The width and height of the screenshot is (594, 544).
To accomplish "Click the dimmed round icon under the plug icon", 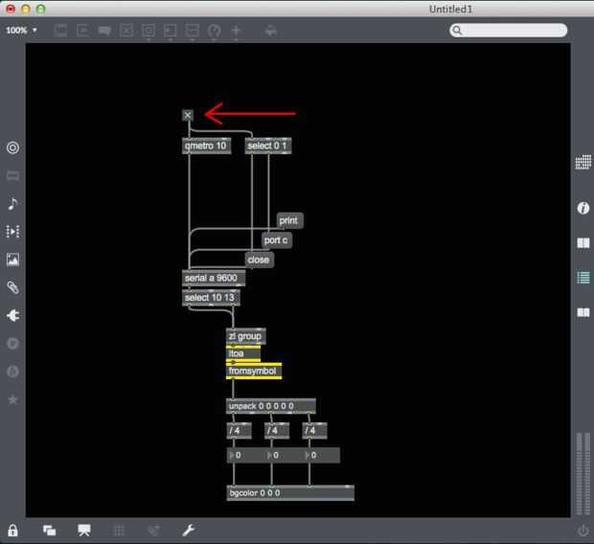I will click(x=12, y=343).
